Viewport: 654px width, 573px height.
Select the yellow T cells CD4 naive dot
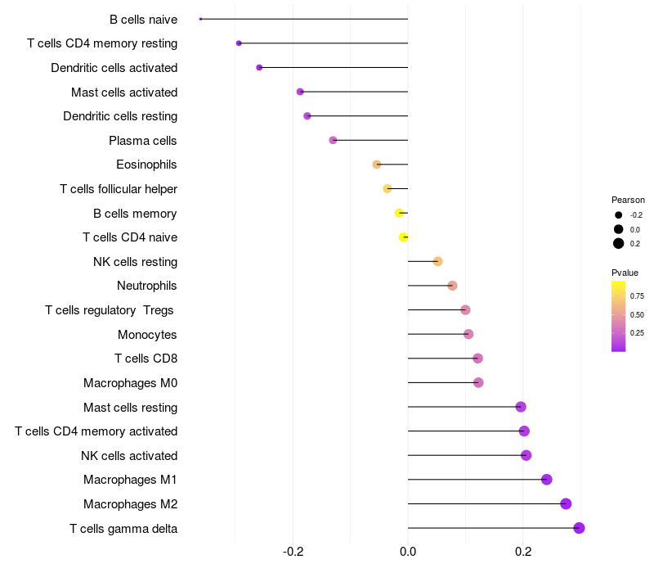point(403,237)
